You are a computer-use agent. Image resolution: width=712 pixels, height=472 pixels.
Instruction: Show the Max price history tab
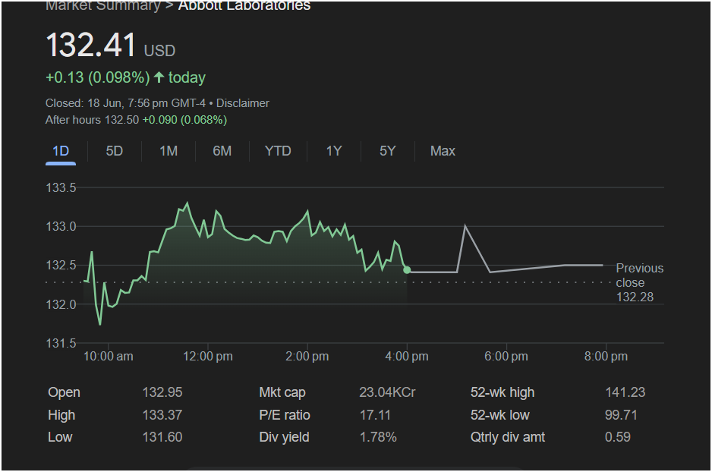tap(443, 151)
